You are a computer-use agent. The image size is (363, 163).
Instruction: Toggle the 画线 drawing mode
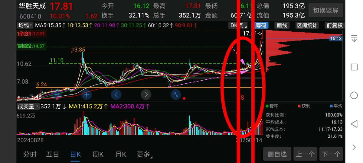(282, 25)
